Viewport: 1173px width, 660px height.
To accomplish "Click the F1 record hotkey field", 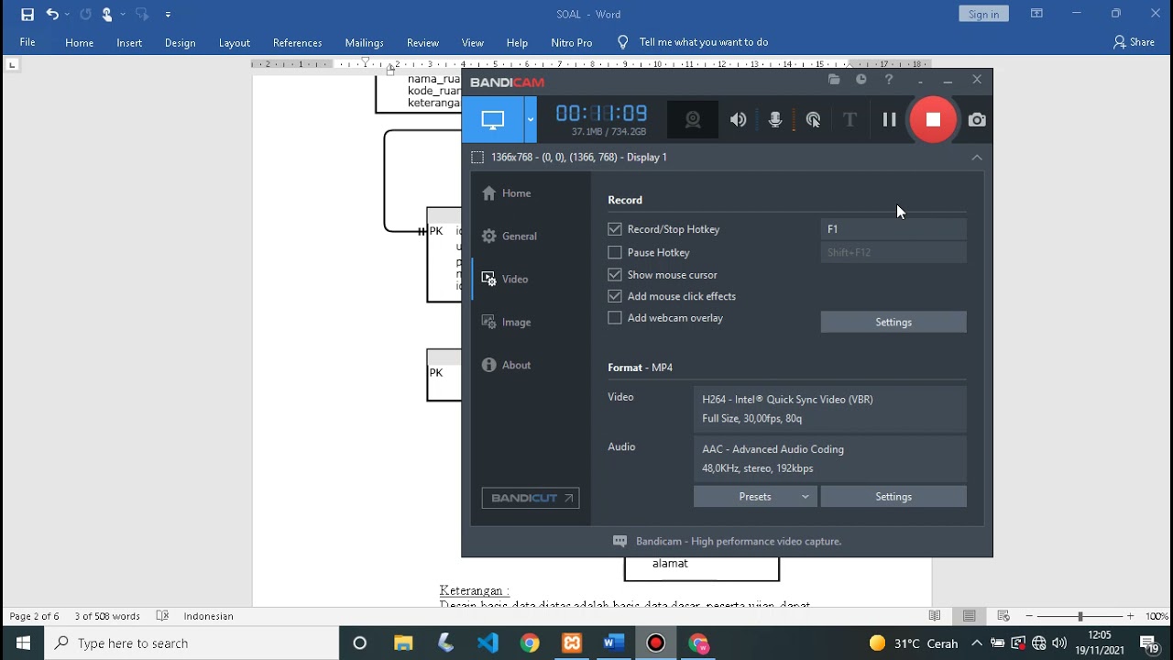I will coord(893,229).
